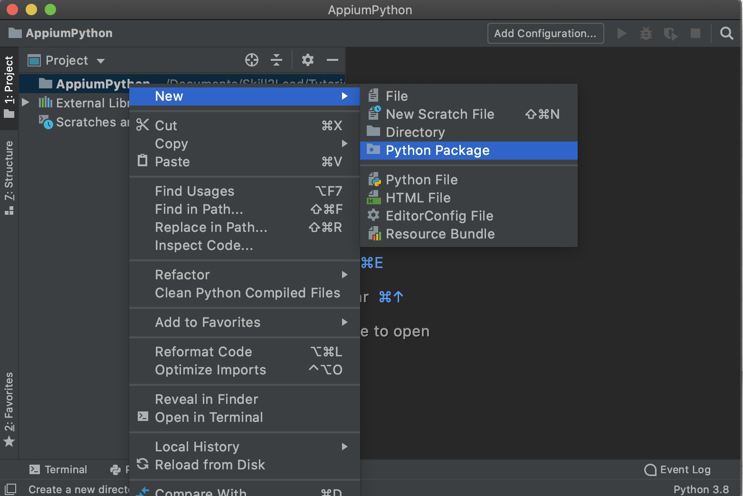Screen dimensions: 743x496
Task: Click the Debug bug icon in toolbar
Action: [x=646, y=33]
